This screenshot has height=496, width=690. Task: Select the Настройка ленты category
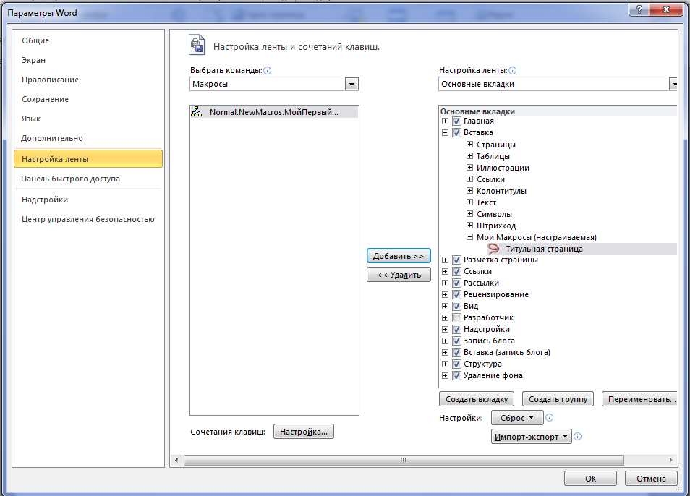coord(88,159)
